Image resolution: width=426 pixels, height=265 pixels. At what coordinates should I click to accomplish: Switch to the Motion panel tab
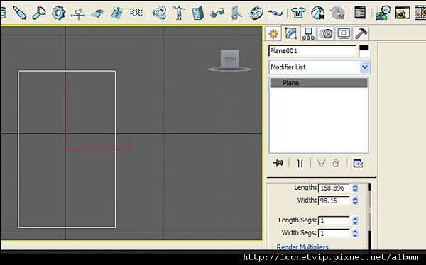(326, 34)
